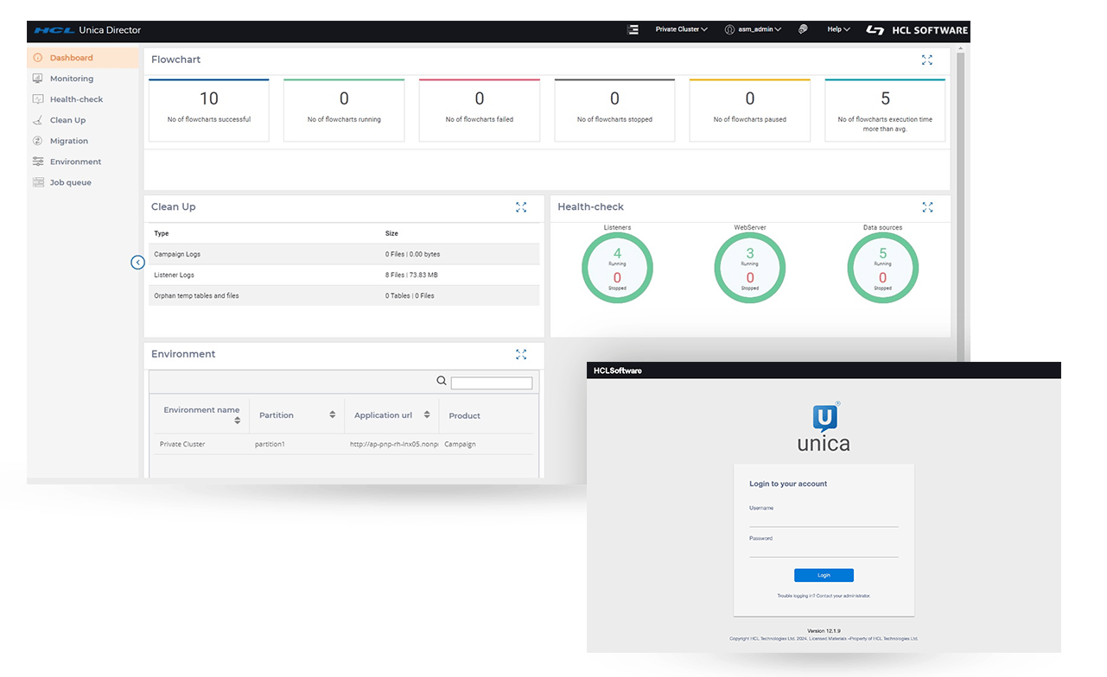Click the palette theme icon in header
This screenshot has height=677, width=1107.
pyautogui.click(x=803, y=29)
